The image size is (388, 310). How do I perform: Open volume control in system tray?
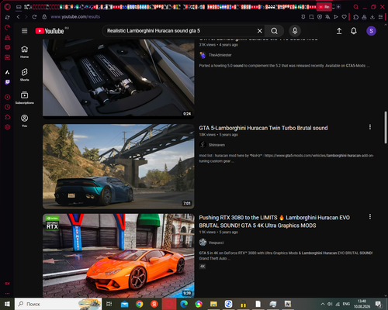coord(330,304)
